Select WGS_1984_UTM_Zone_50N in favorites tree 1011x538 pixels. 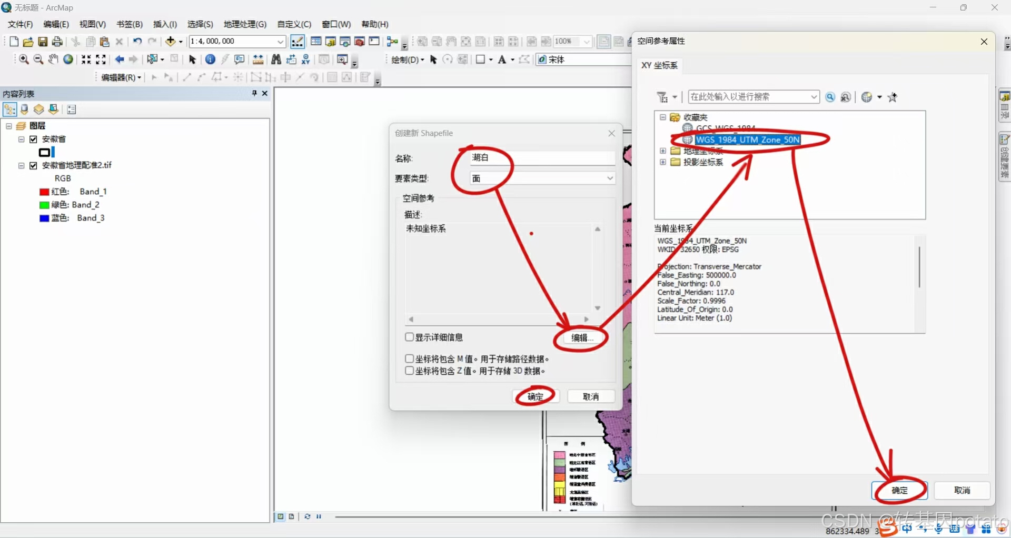click(748, 140)
